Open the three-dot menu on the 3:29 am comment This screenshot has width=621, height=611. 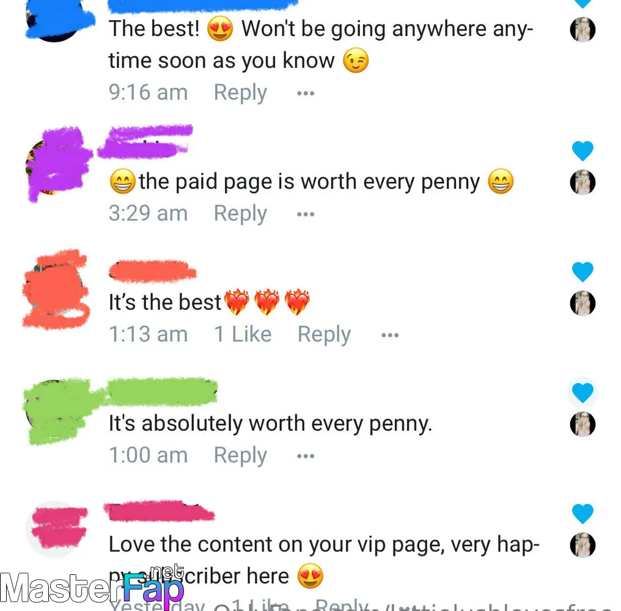306,214
